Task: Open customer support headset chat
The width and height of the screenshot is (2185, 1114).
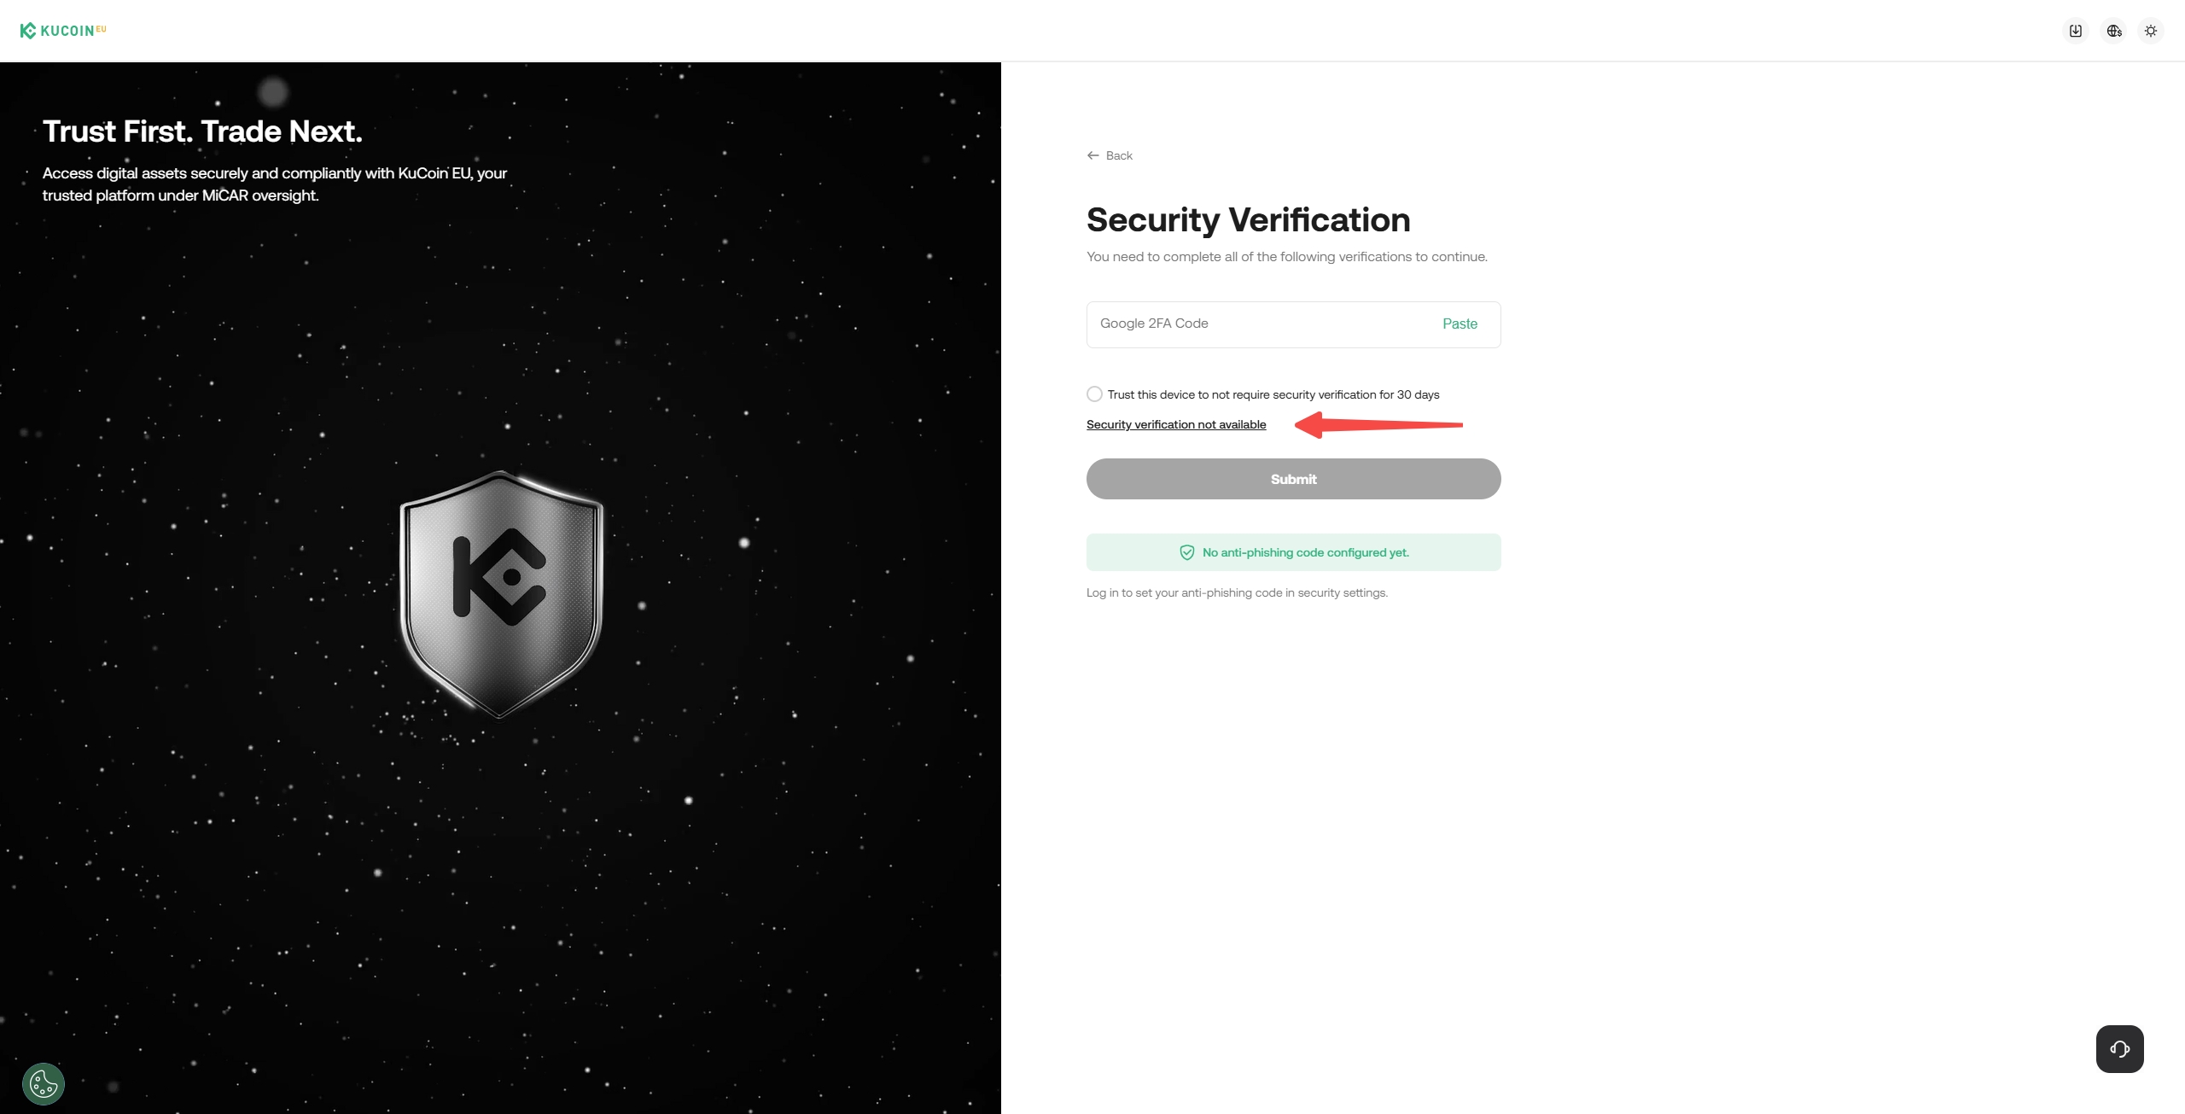Action: click(x=2119, y=1049)
